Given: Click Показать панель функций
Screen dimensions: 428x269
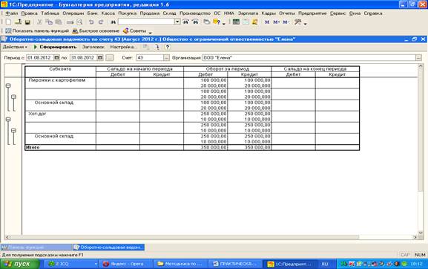Looking at the screenshot, I should coord(37,31).
